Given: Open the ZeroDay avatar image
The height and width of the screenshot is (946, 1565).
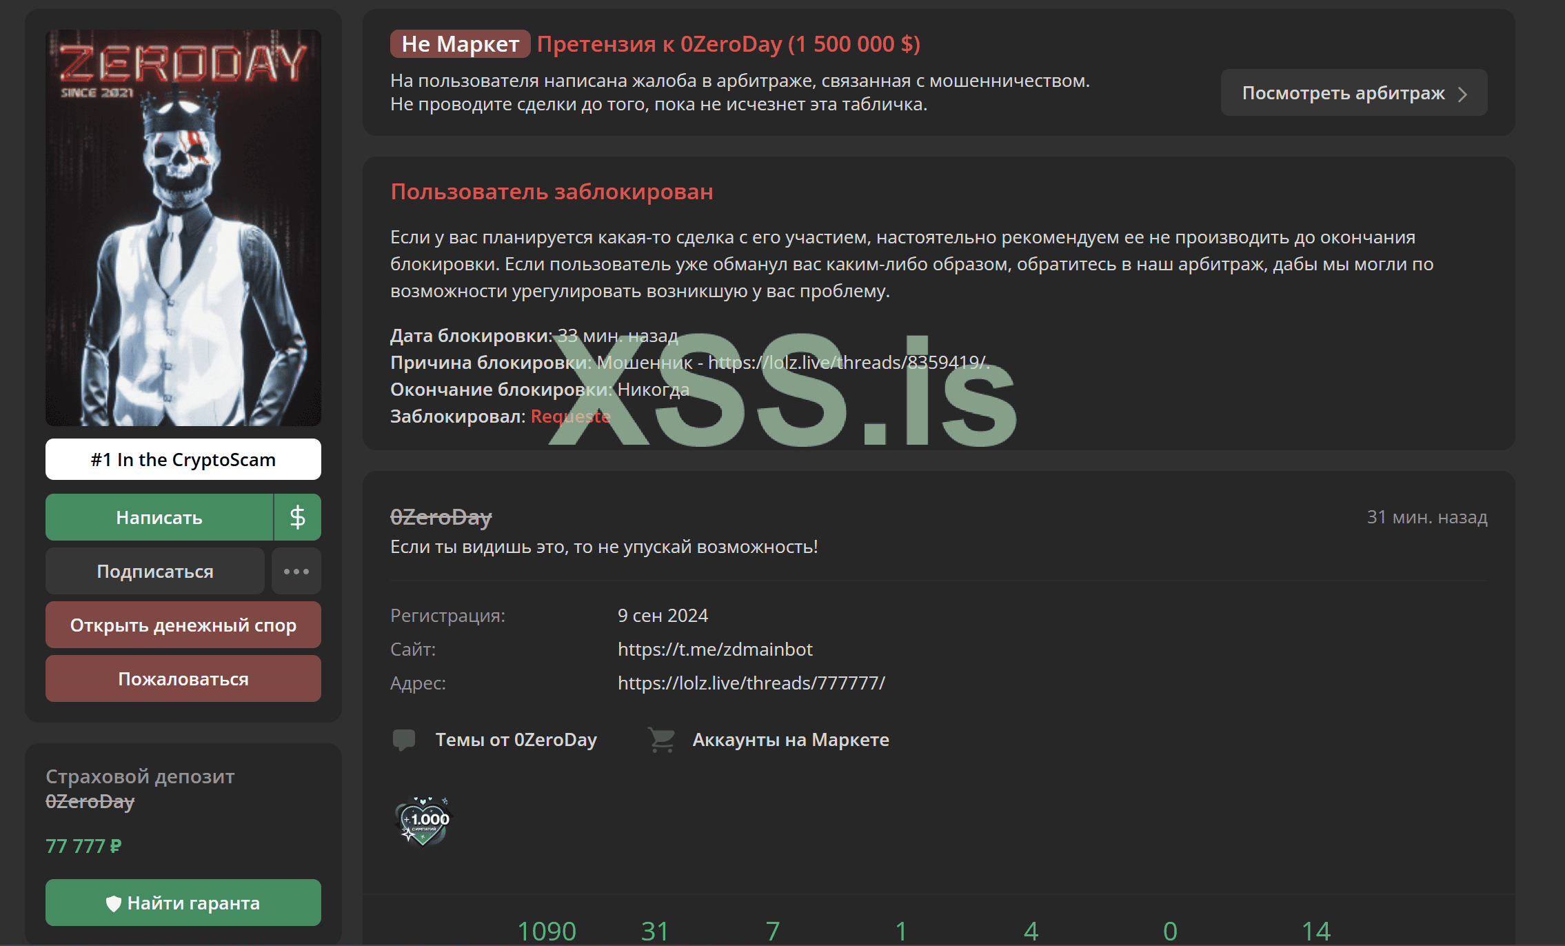Looking at the screenshot, I should 183,228.
